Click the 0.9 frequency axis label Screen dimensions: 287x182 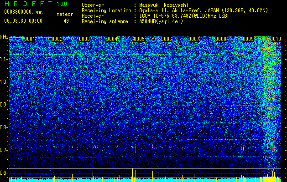tap(4, 105)
